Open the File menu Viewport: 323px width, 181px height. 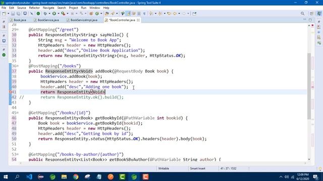tap(4, 8)
